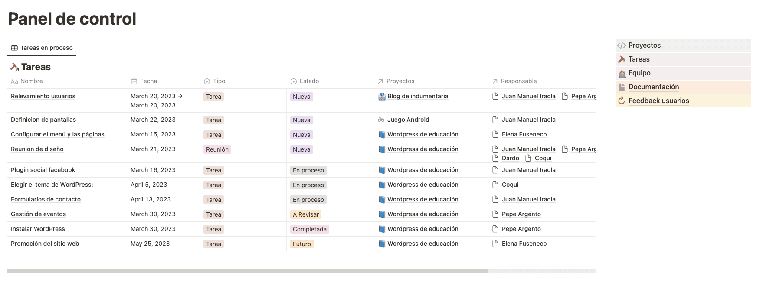Open the Tareas page from the sidebar
This screenshot has height=286, width=763.
point(639,59)
